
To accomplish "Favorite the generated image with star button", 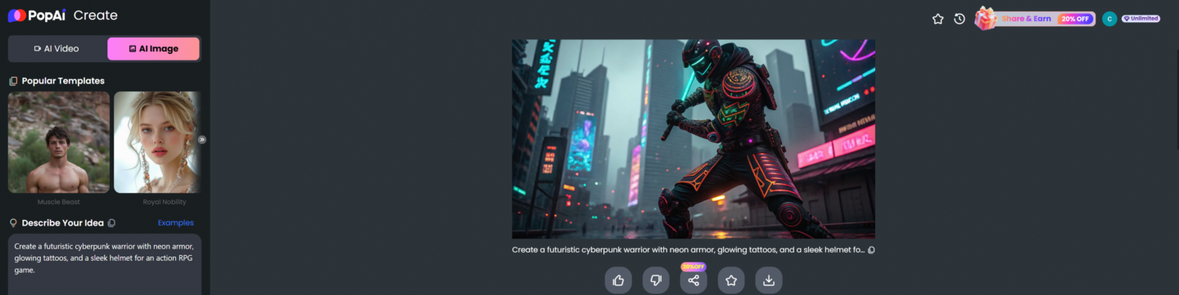I will 731,280.
